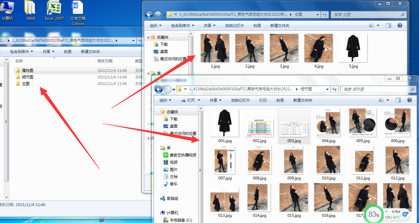Open help in the 主图 window
Screen dimensions: 419x223
pyautogui.click(x=400, y=25)
